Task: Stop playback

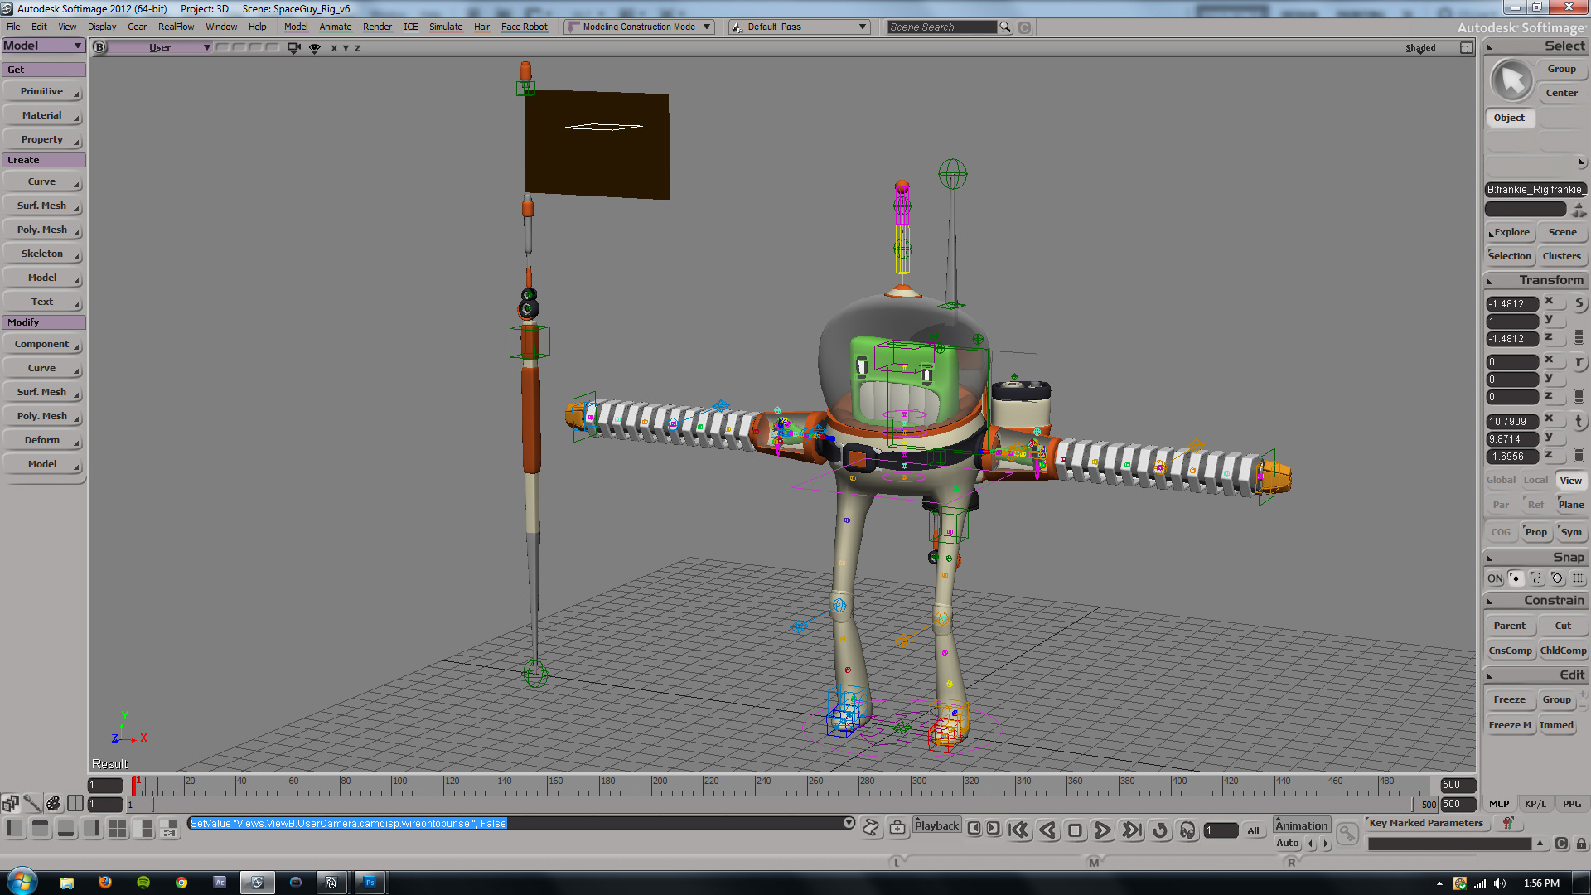Action: point(1075,830)
